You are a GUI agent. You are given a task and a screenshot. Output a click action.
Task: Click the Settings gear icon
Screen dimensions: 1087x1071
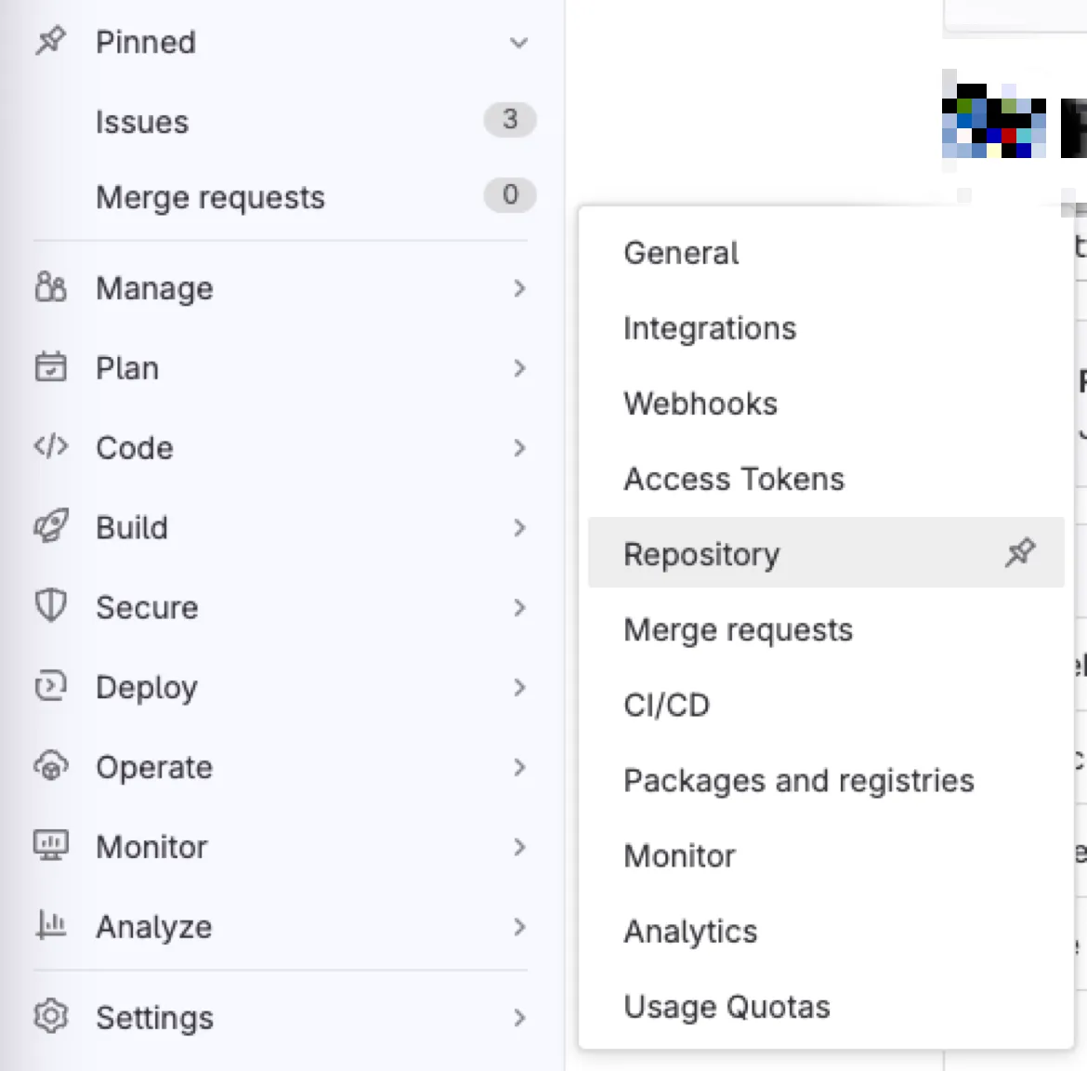point(50,1016)
